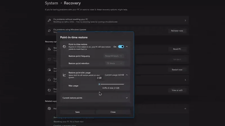Click the Recovery breadcrumb title
This screenshot has width=225, height=126.
[72, 3]
